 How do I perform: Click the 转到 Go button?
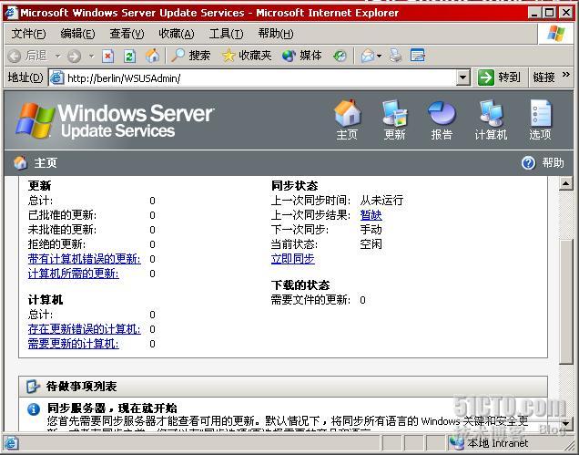499,78
